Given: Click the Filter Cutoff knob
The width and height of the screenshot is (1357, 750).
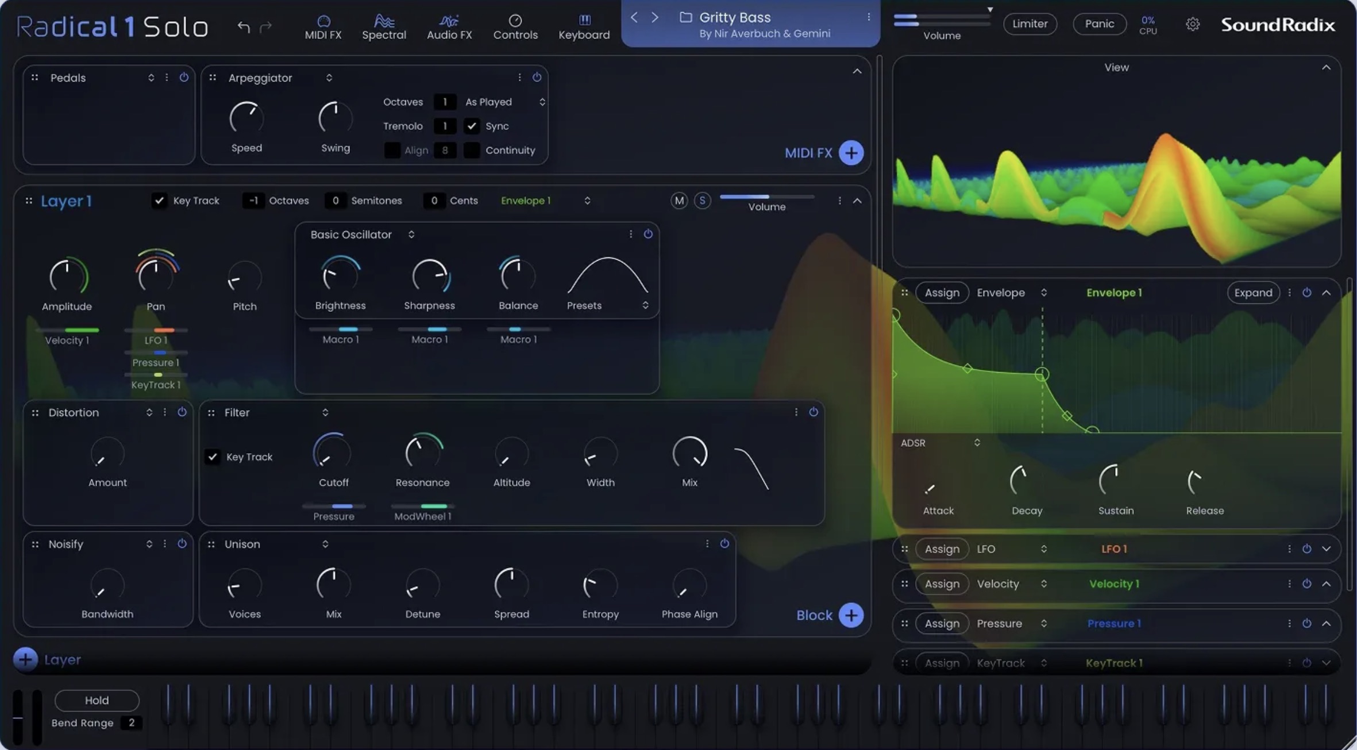Looking at the screenshot, I should point(332,453).
